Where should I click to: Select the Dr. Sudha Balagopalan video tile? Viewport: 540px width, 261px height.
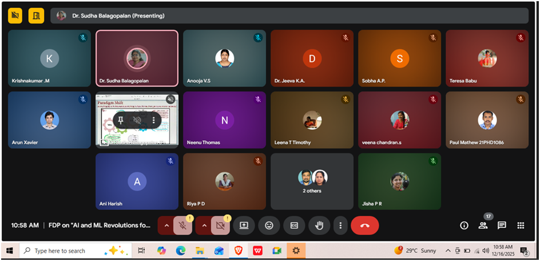click(137, 58)
